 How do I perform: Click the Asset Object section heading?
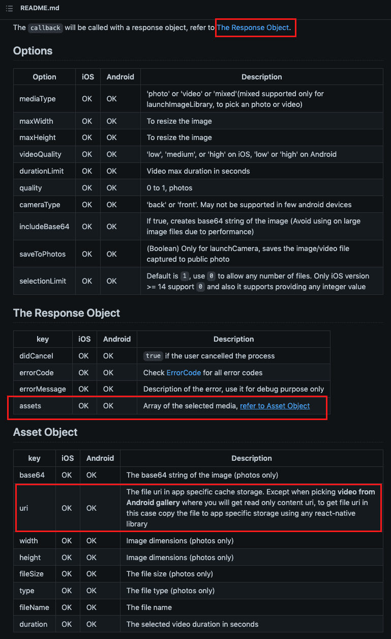click(x=45, y=432)
